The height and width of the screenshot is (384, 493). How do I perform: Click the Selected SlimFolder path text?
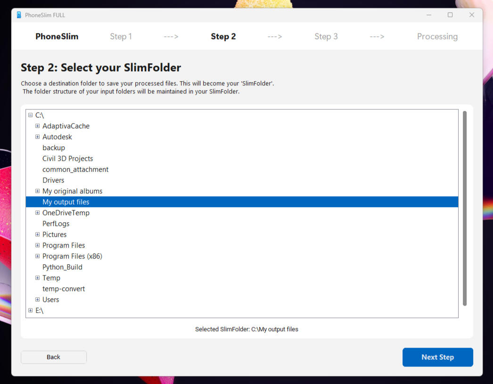(246, 329)
